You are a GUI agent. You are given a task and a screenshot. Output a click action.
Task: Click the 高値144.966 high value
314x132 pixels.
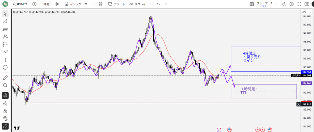click(36, 12)
